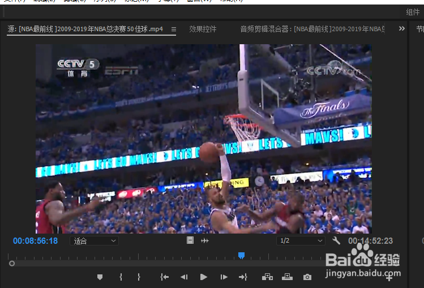Select Drag Video Only filmstrip icon

point(190,240)
